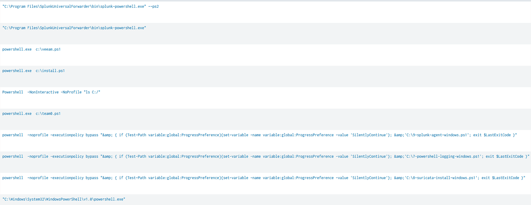
Task: Click the c:\veeam.ps1 script path
Action: coord(48,50)
